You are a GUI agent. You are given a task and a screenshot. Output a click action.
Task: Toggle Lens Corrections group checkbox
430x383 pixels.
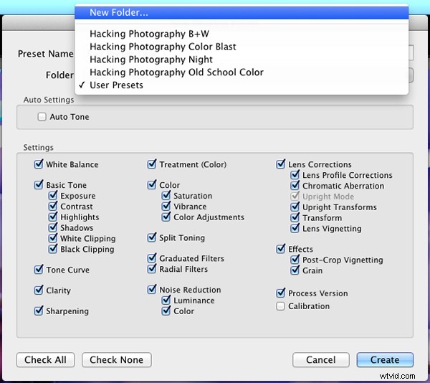click(280, 164)
